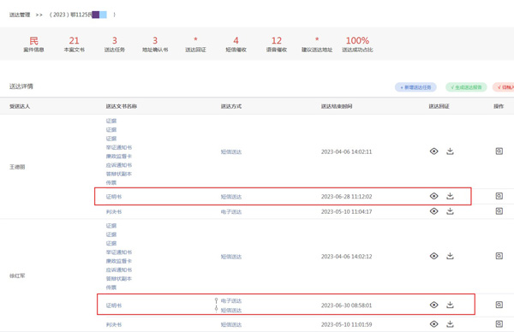View receipt for 2023-06-28 11:12:02 row
Image resolution: width=514 pixels, height=332 pixels.
(433, 196)
